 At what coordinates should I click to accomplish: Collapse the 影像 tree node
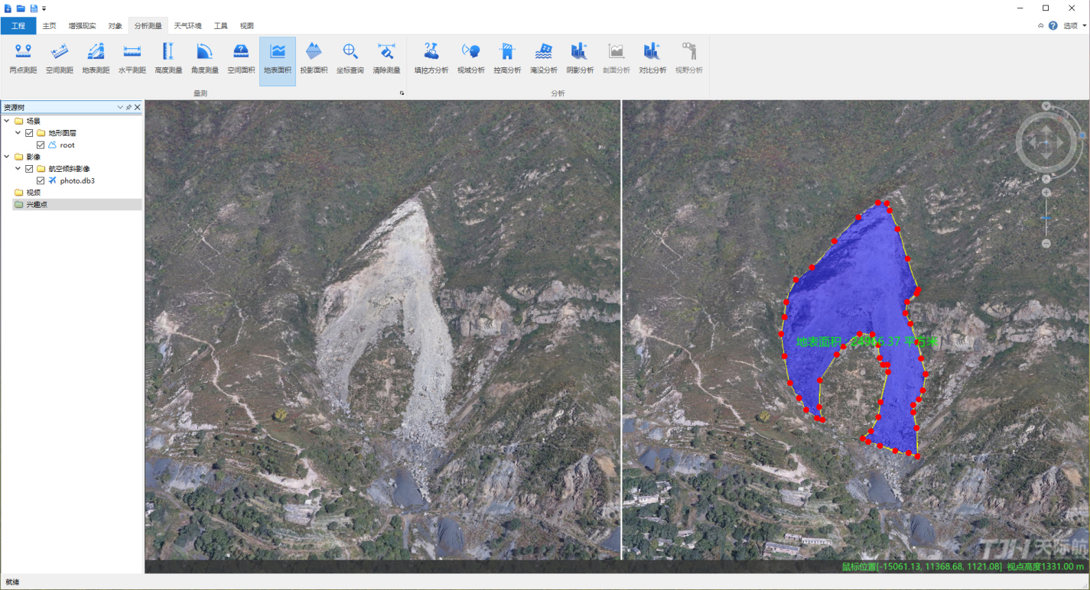point(7,157)
